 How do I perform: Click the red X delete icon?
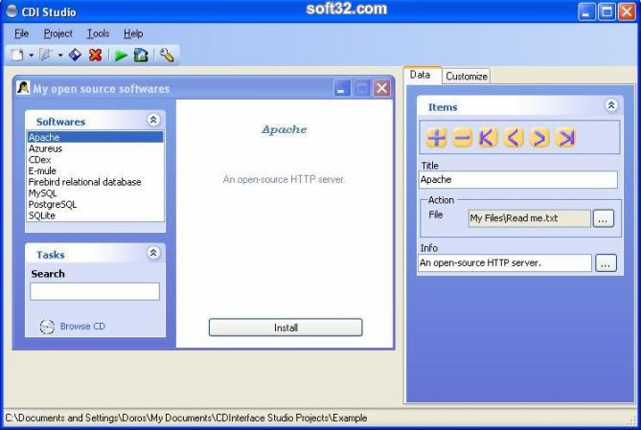pyautogui.click(x=95, y=56)
